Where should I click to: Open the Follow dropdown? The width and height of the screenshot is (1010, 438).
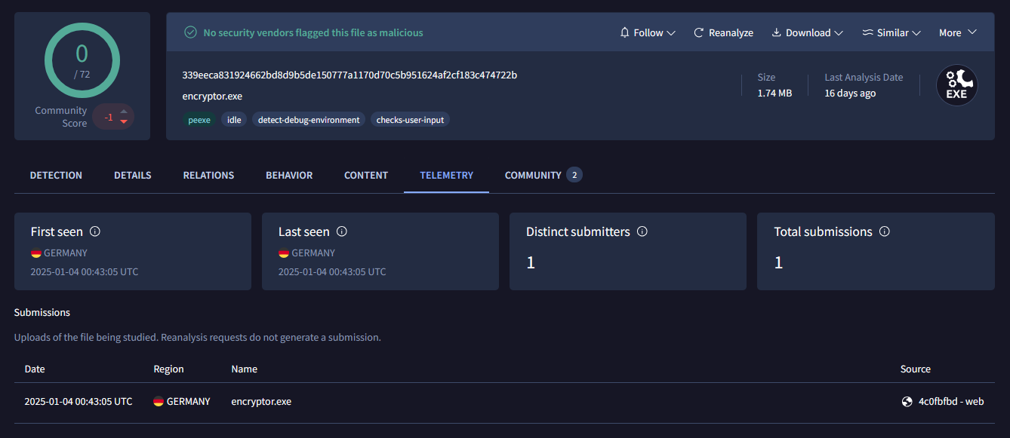(x=647, y=32)
